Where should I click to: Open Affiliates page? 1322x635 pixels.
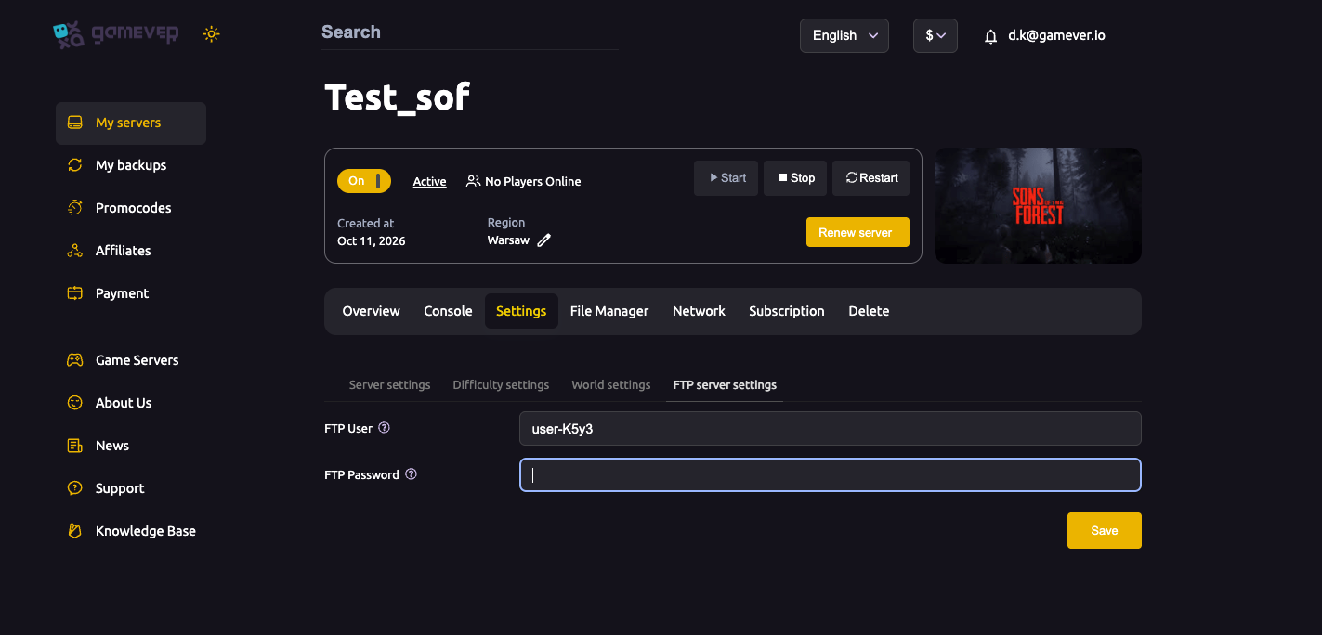[x=124, y=251]
